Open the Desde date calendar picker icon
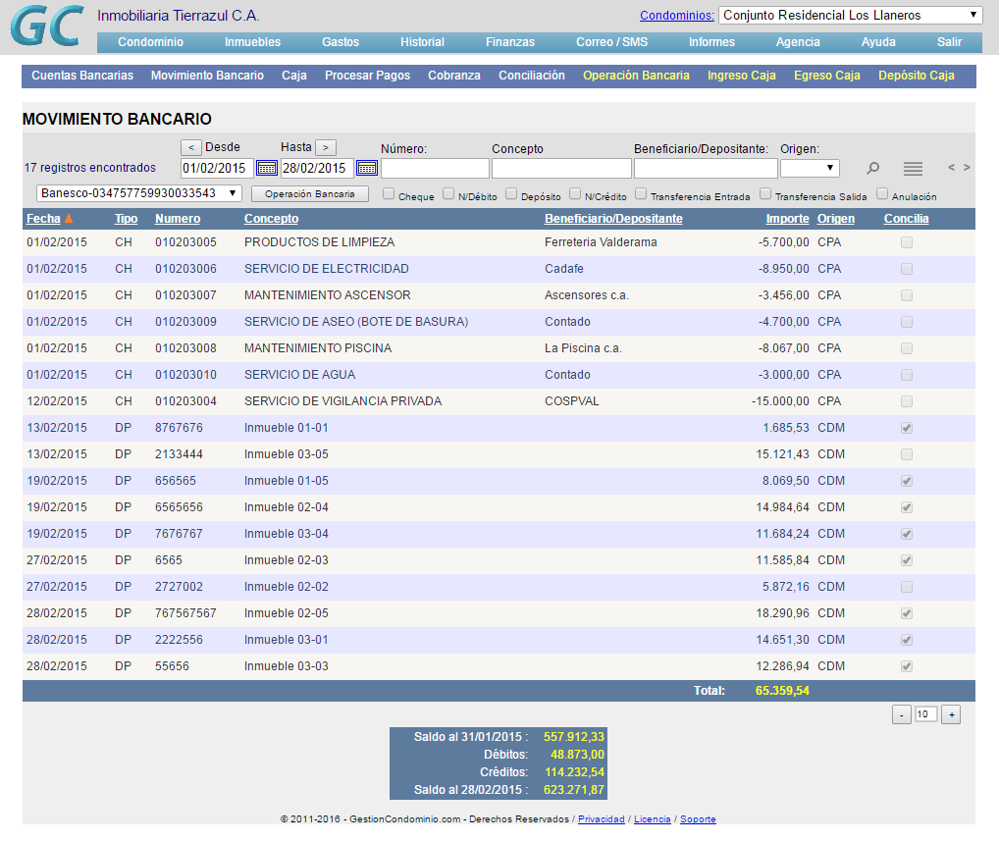Viewport: 999px width, 842px height. [x=266, y=168]
